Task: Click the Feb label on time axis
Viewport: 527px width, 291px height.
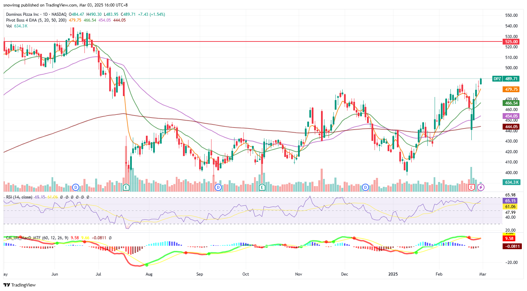Action: click(x=439, y=274)
